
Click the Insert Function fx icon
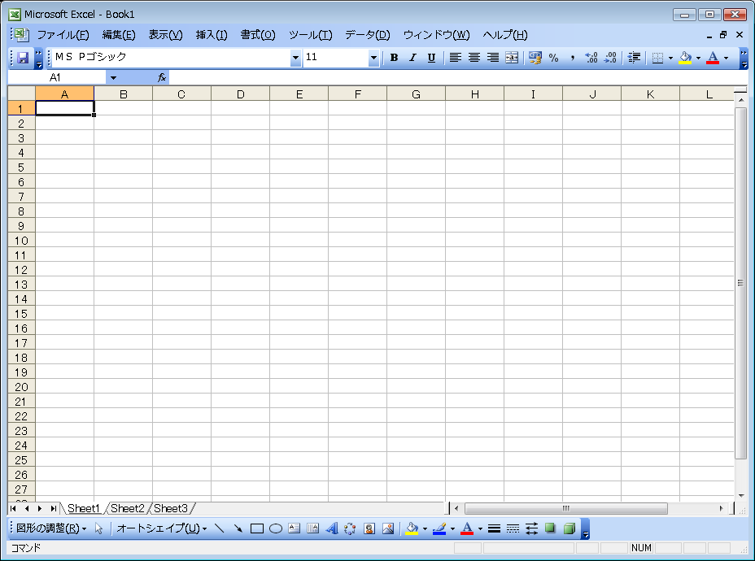pos(162,77)
